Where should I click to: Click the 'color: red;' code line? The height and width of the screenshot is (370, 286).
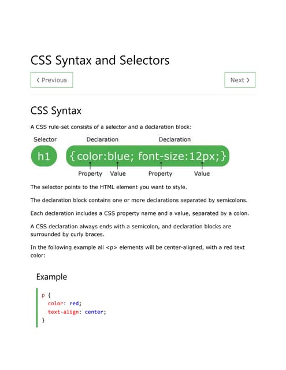click(65, 304)
